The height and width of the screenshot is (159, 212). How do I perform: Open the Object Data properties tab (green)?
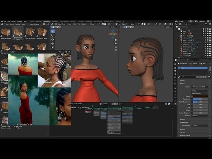[x=175, y=101]
